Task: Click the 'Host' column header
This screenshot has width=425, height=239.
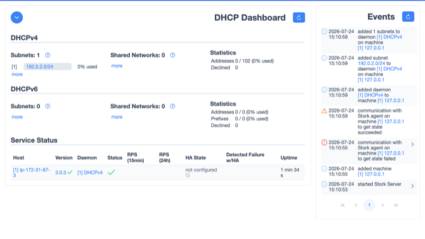Action: [19, 157]
